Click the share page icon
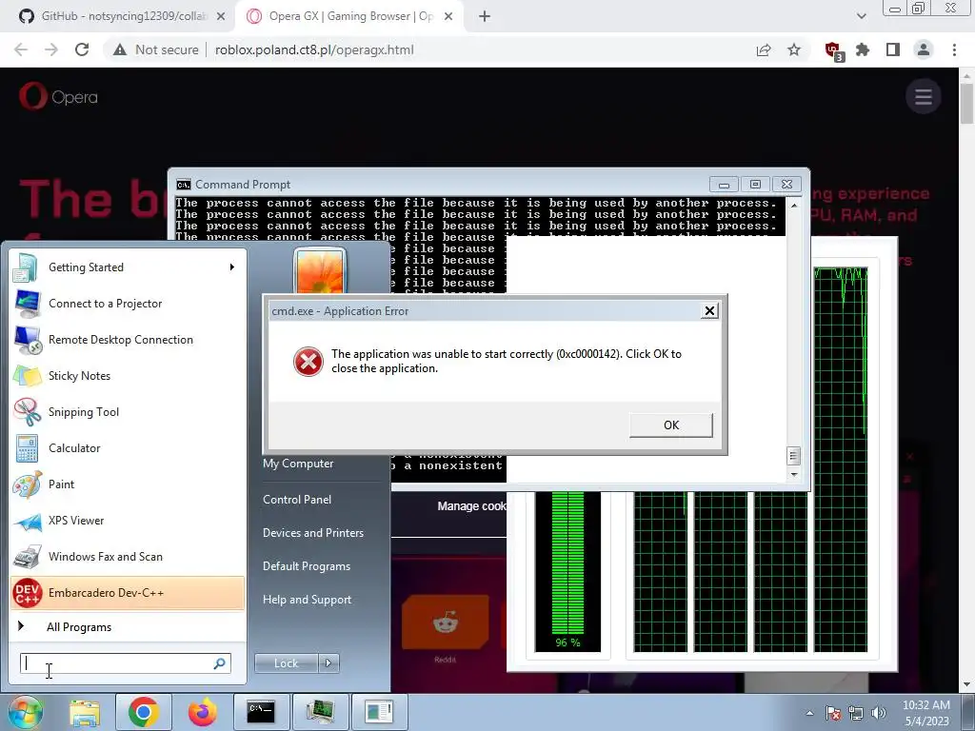This screenshot has width=975, height=731. pyautogui.click(x=764, y=49)
